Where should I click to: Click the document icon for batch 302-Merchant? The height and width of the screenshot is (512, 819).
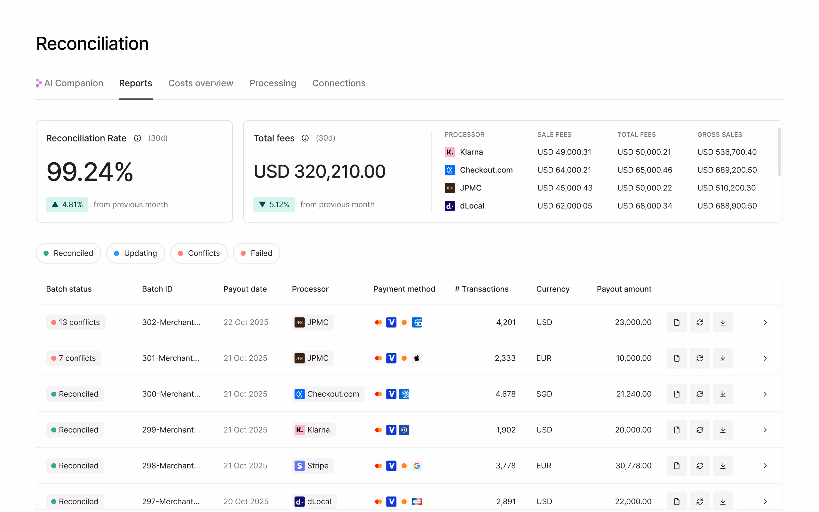[x=677, y=322]
